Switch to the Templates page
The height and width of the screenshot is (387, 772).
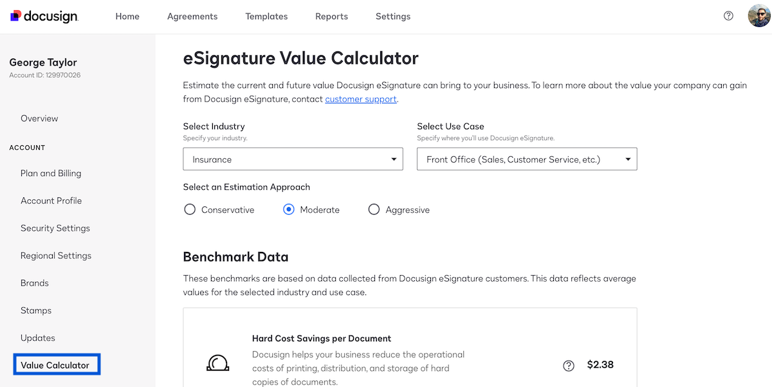click(x=266, y=16)
